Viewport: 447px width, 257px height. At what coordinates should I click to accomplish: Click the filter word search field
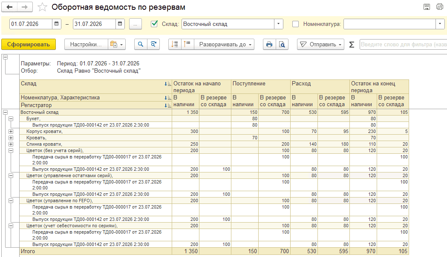point(404,44)
